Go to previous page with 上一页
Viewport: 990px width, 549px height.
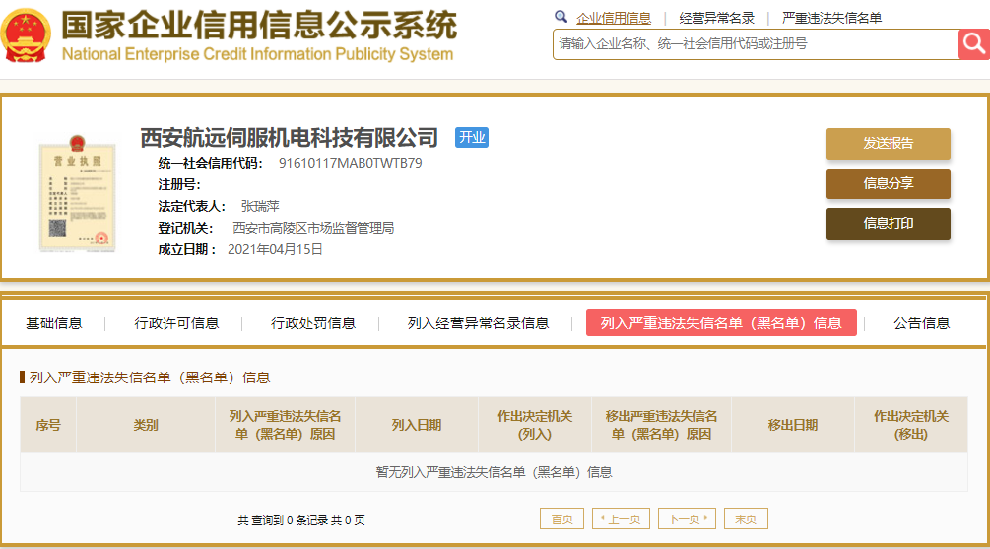click(621, 518)
